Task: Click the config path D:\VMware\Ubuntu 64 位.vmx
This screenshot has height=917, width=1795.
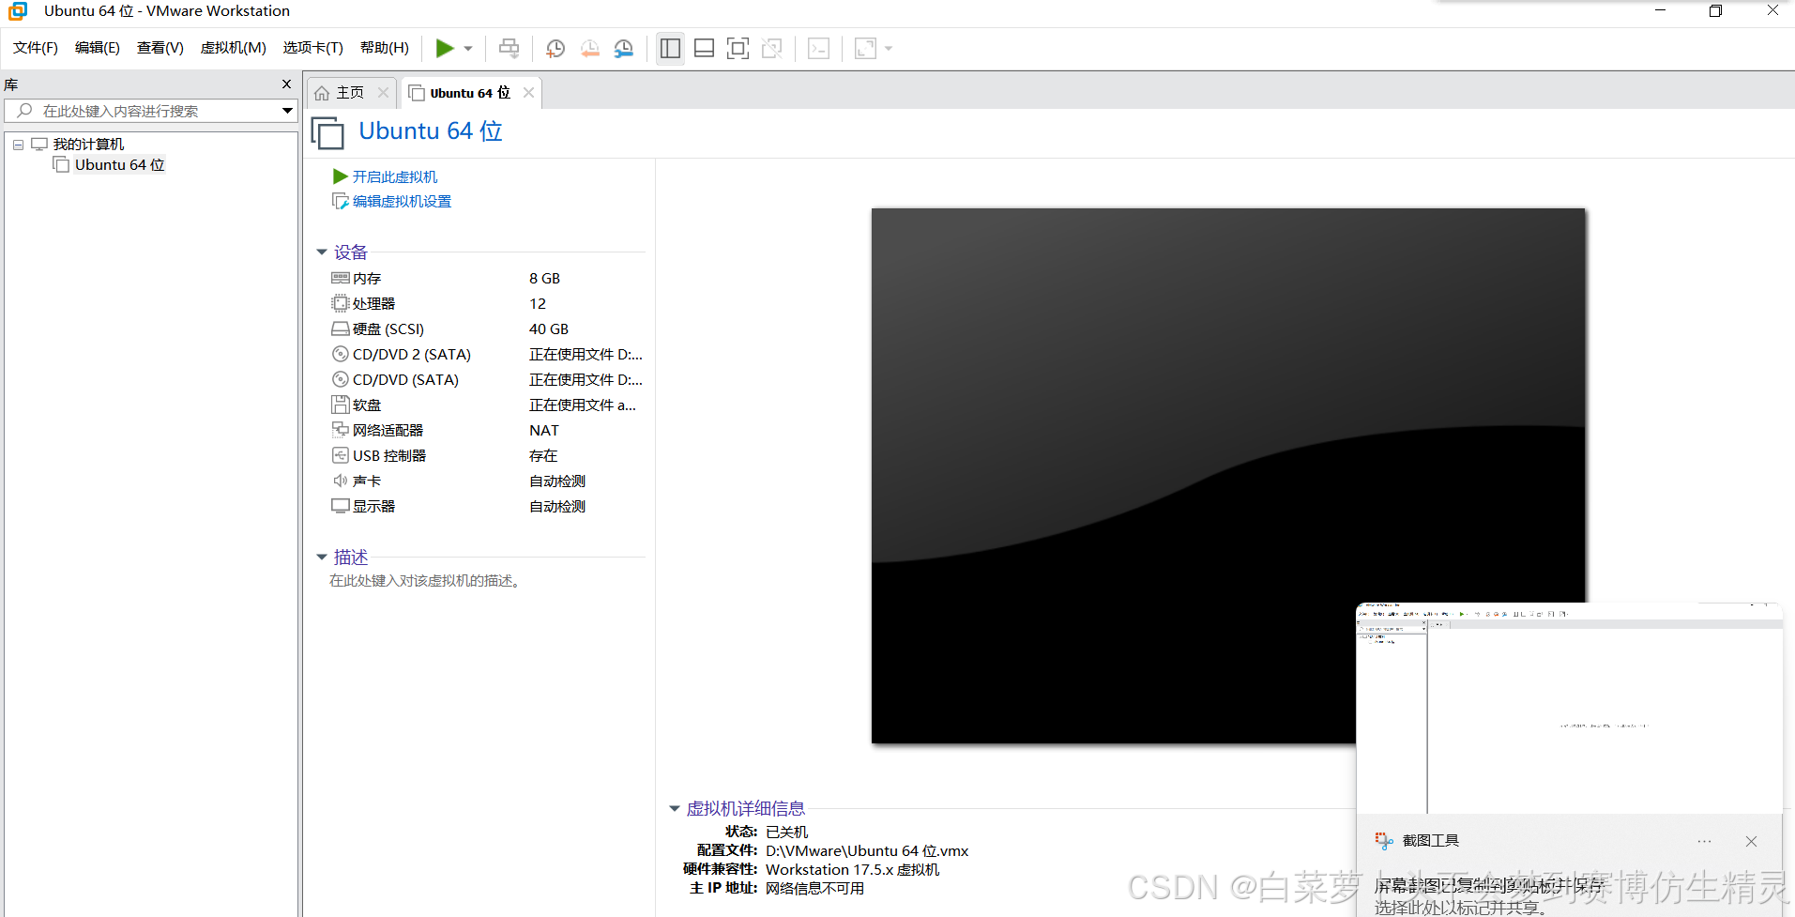Action: click(x=867, y=851)
